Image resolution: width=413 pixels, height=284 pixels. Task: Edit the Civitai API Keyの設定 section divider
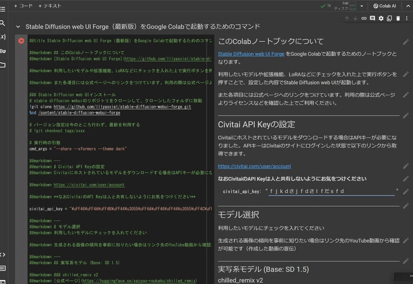pyautogui.click(x=406, y=116)
